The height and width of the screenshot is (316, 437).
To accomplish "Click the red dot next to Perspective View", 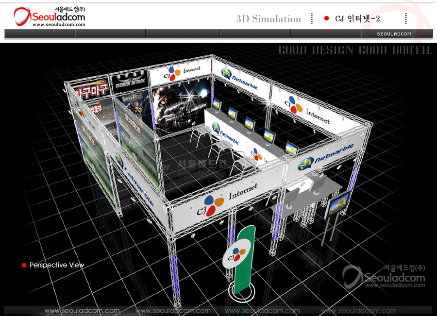I will 24,266.
